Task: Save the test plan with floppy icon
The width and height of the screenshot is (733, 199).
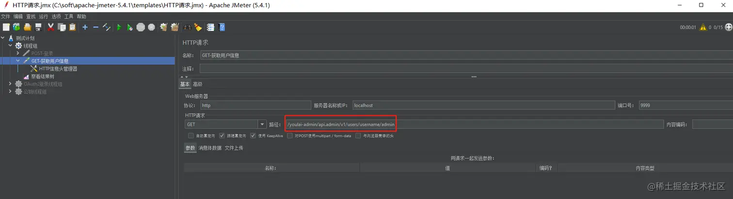Action: pyautogui.click(x=38, y=27)
